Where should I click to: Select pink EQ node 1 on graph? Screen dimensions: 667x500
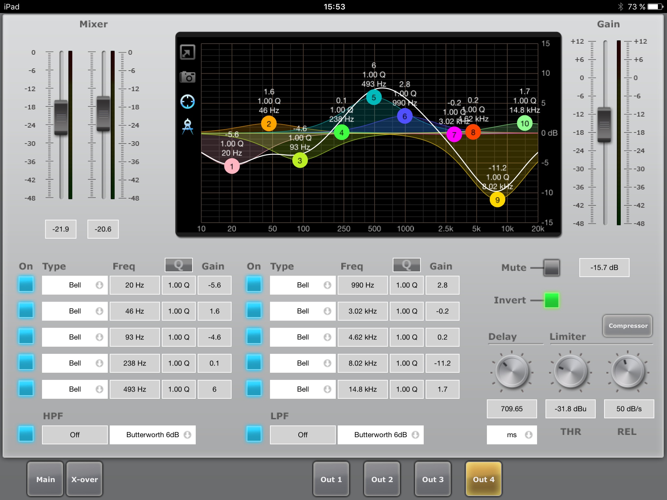click(x=232, y=166)
